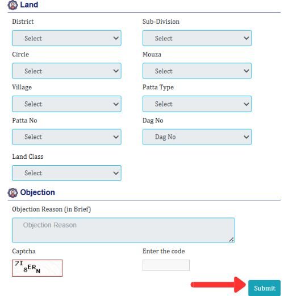
Task: Click the Enter the code field
Action: [x=166, y=265]
